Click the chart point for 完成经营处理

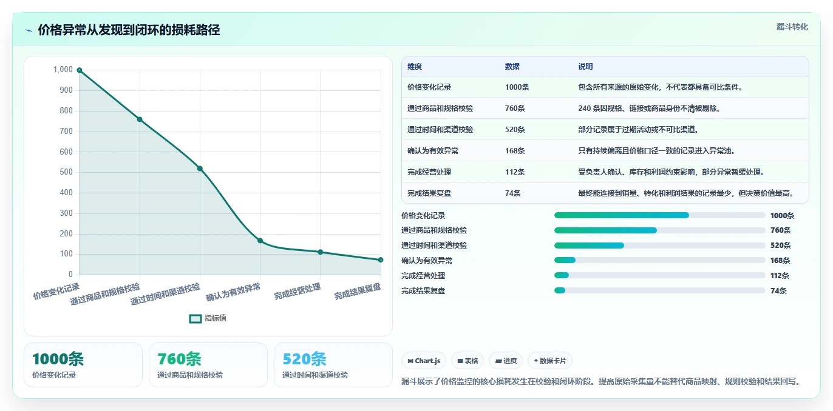tap(321, 252)
